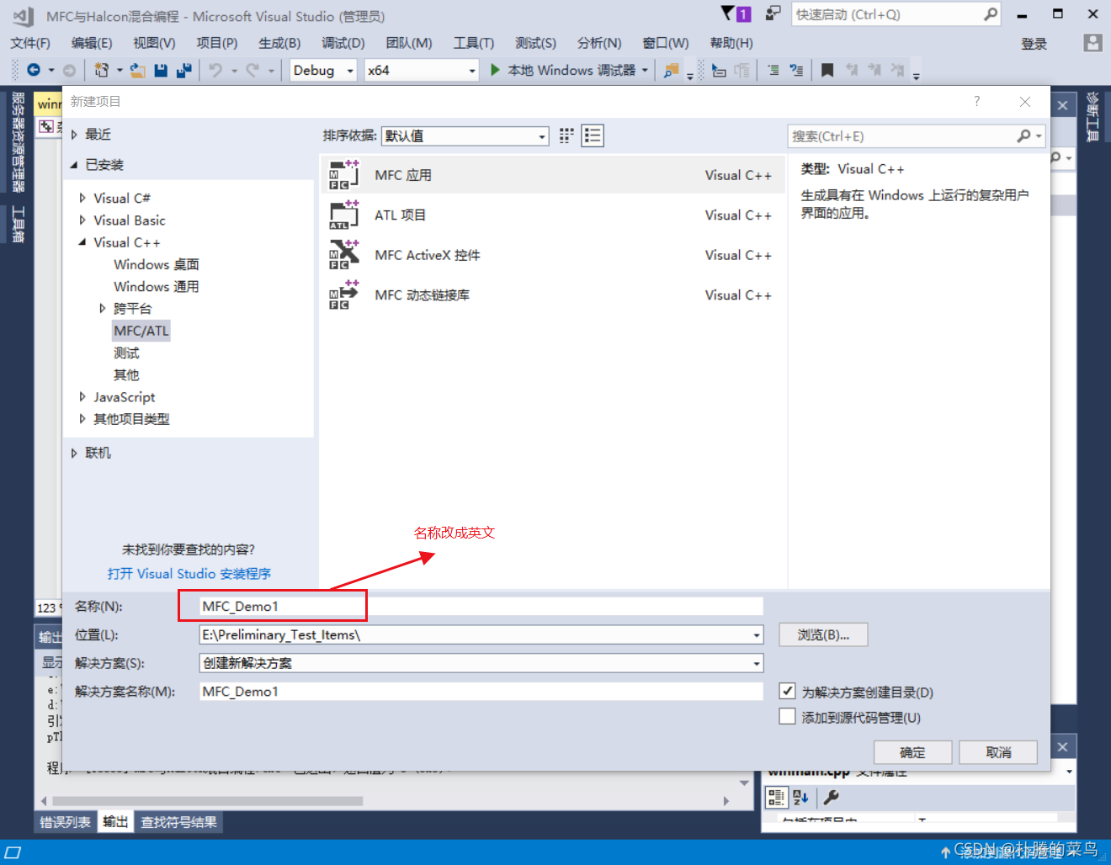Image resolution: width=1111 pixels, height=865 pixels.
Task: Expand the Visual C# tree node
Action: pos(82,198)
